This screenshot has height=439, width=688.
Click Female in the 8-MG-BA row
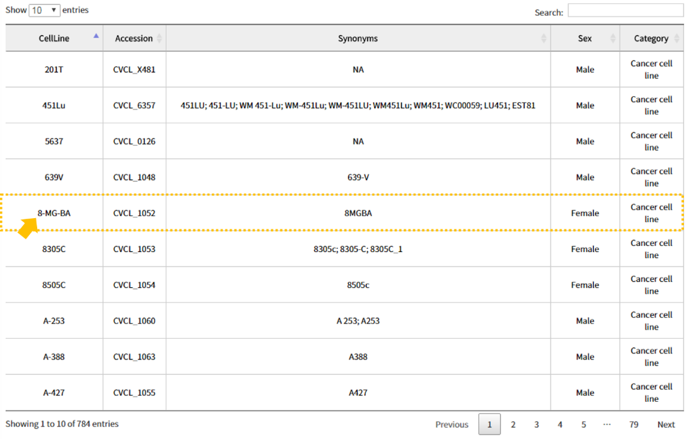585,214
